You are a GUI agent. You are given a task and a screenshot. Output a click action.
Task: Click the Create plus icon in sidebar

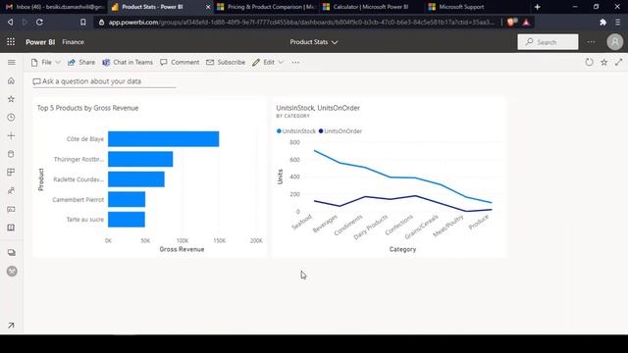point(11,135)
